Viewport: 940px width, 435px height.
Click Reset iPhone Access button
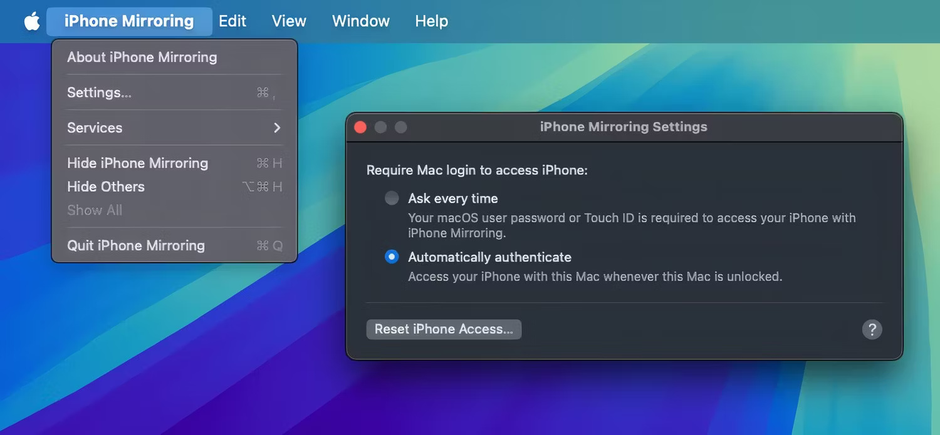pos(444,329)
